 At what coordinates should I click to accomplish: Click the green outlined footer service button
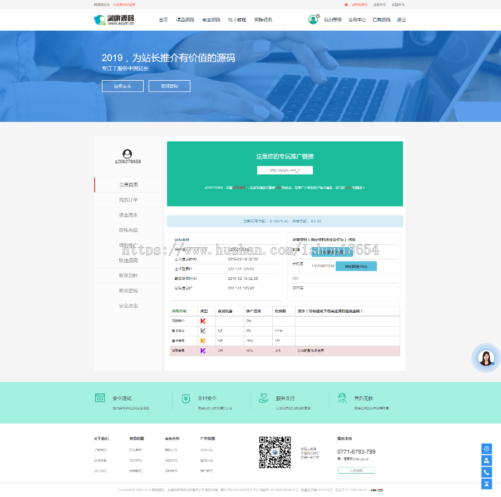pos(356,470)
